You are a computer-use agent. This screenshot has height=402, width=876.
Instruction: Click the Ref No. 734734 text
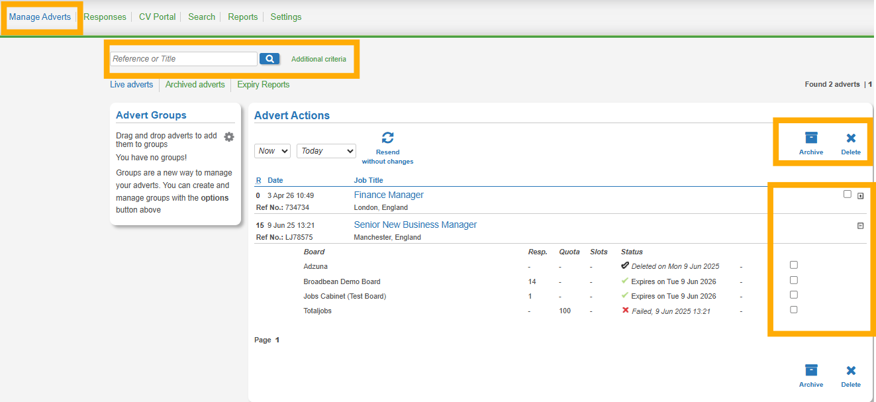point(283,207)
